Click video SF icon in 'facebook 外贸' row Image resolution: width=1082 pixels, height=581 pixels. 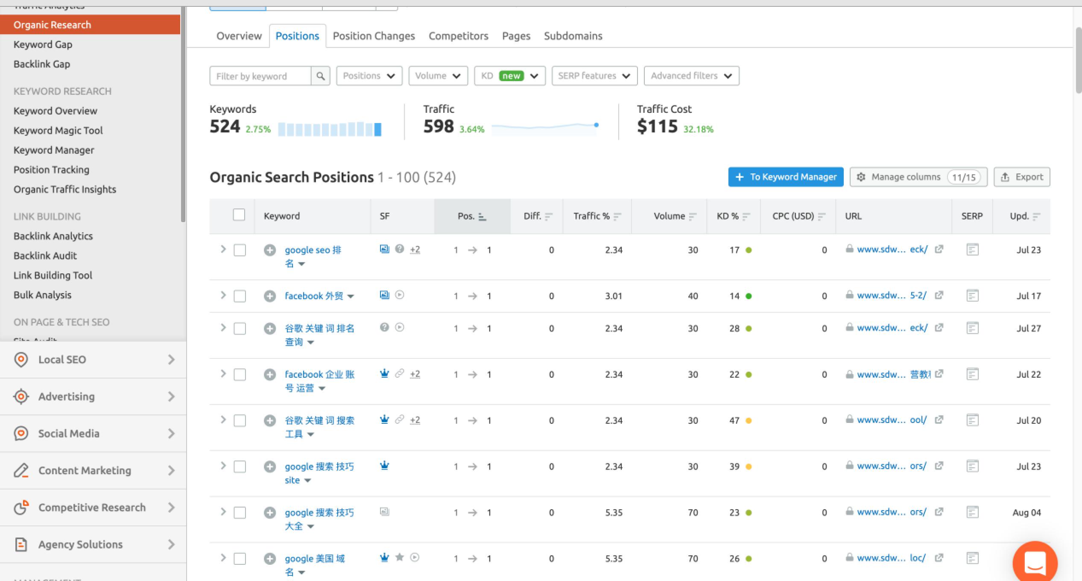click(x=399, y=295)
